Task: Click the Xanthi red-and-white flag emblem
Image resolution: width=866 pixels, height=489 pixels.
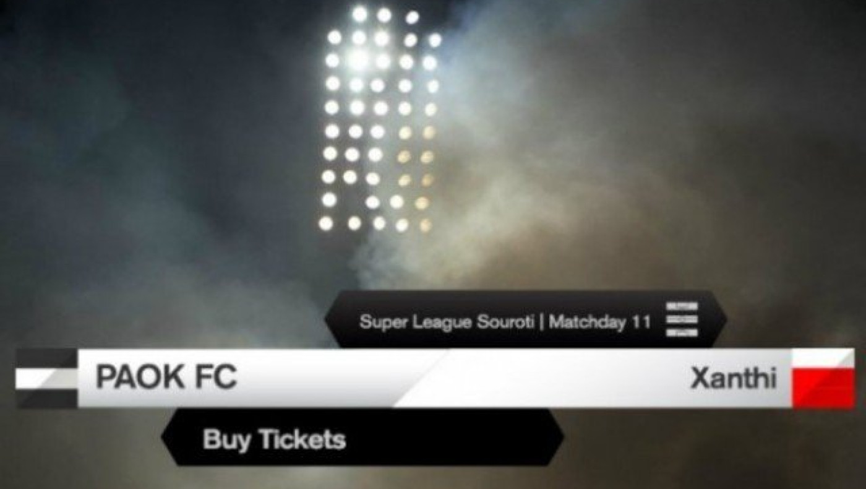Action: [823, 378]
